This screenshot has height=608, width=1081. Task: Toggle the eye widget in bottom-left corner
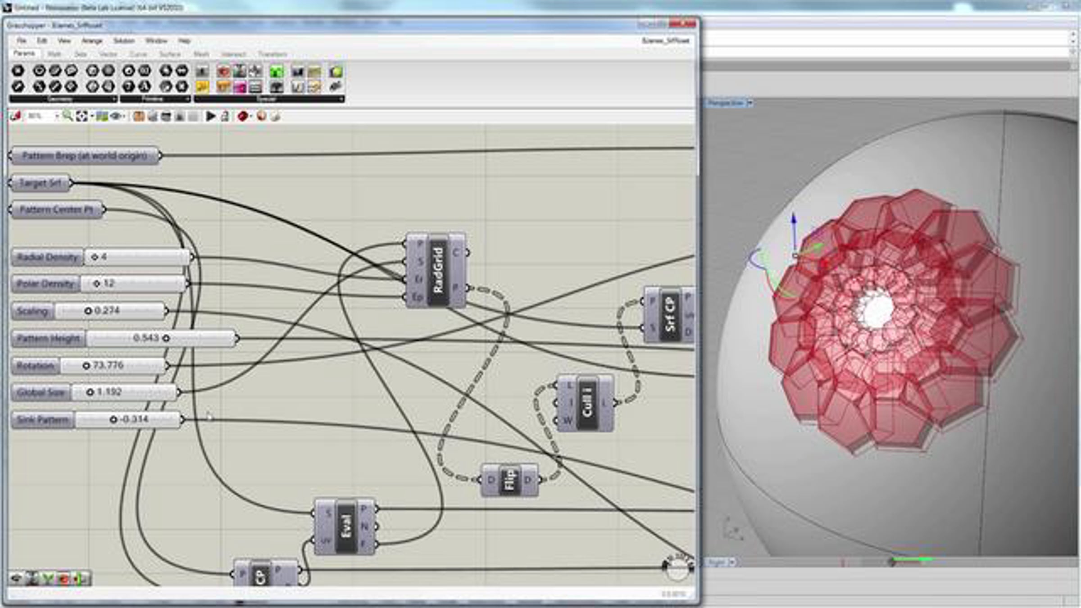17,578
